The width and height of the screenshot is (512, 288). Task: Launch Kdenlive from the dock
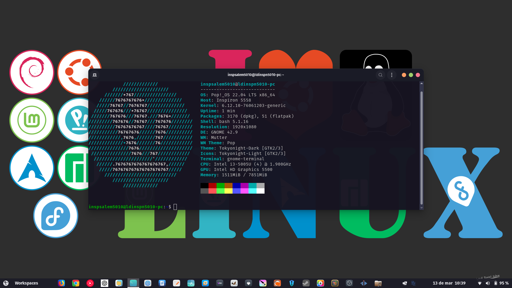click(x=364, y=283)
